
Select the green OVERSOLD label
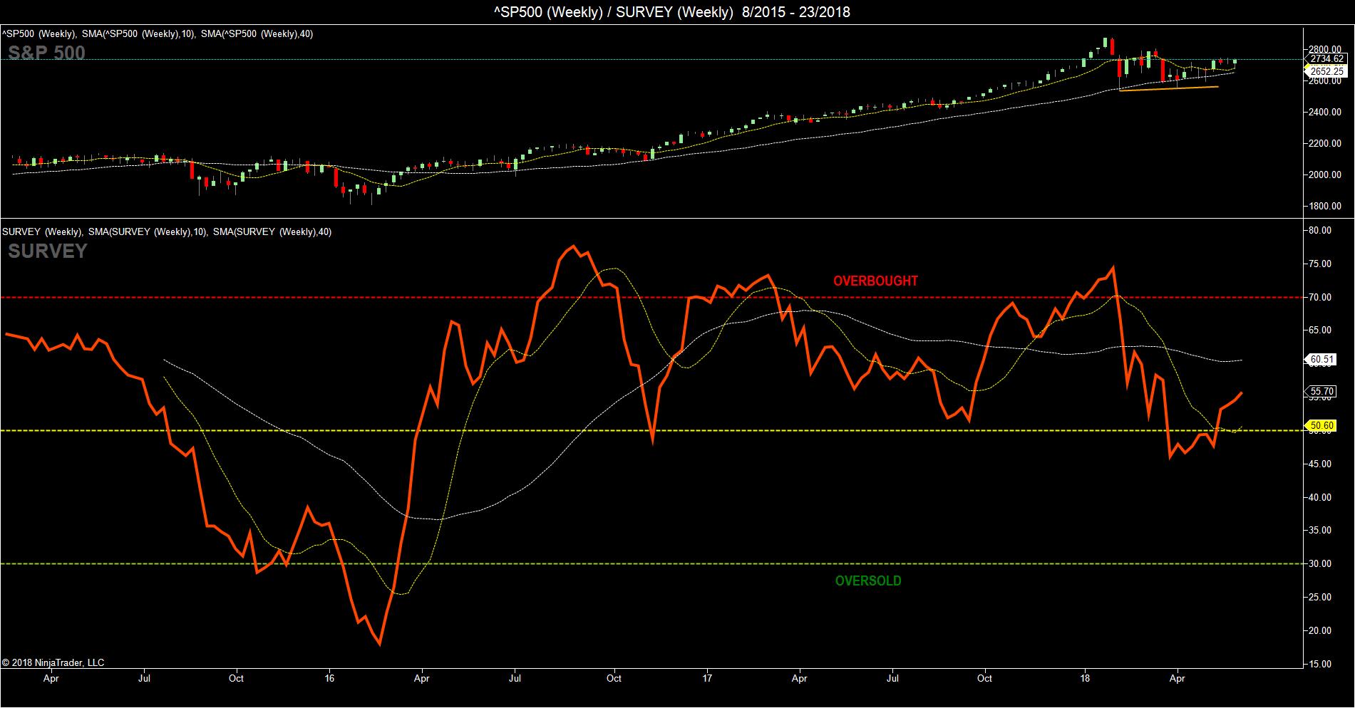click(x=868, y=581)
